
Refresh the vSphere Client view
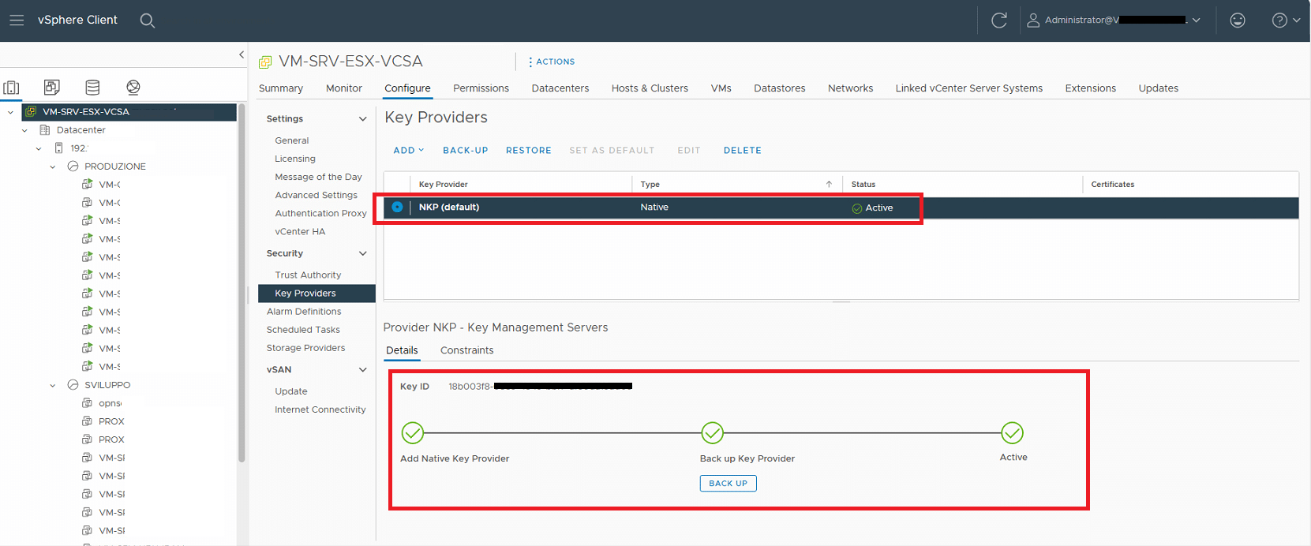coord(999,21)
